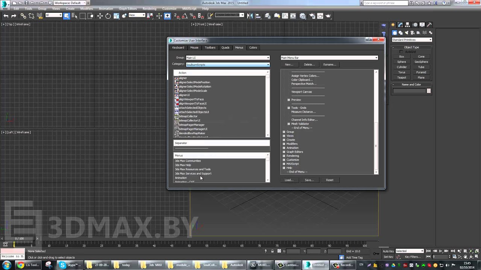
Task: Select the Cameras category icon
Action: coord(413,33)
